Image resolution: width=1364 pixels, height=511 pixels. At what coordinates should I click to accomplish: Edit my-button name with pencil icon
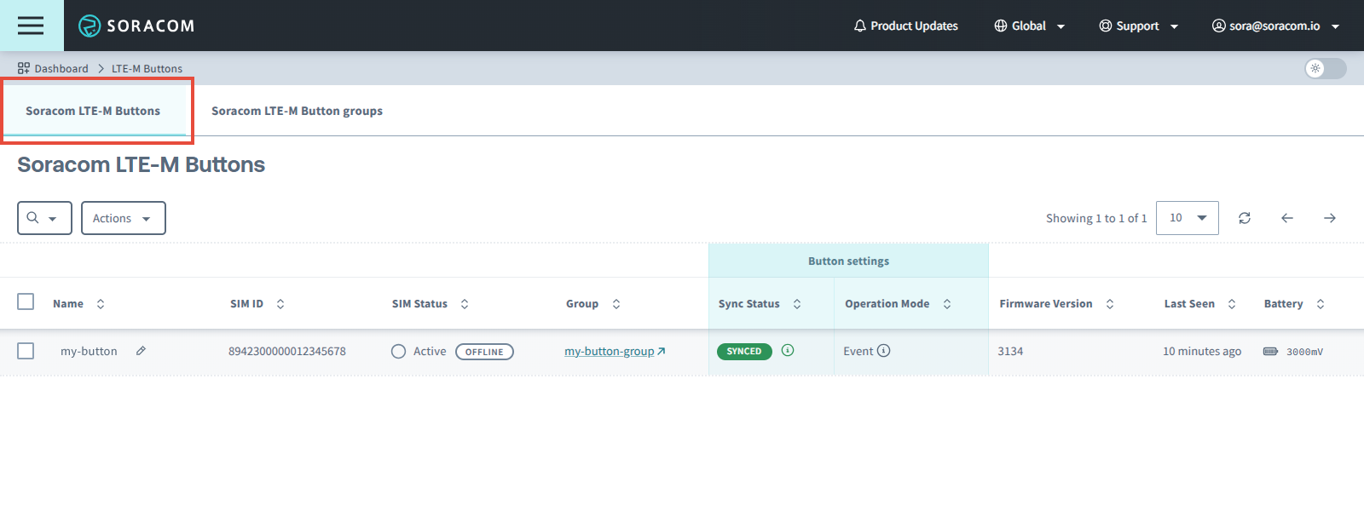coord(142,351)
